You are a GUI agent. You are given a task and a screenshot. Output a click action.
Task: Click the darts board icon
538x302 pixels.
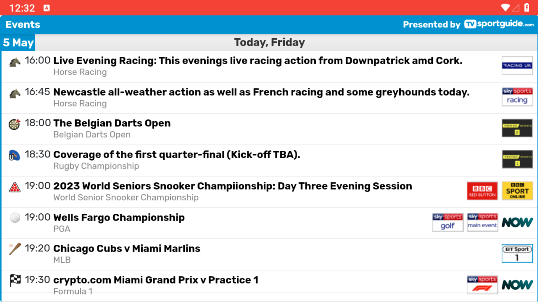(15, 124)
